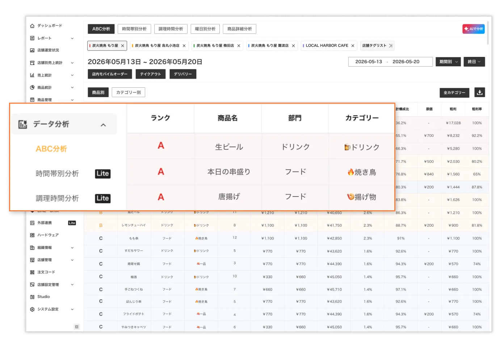Click the システム設定 gear icon

32,309
